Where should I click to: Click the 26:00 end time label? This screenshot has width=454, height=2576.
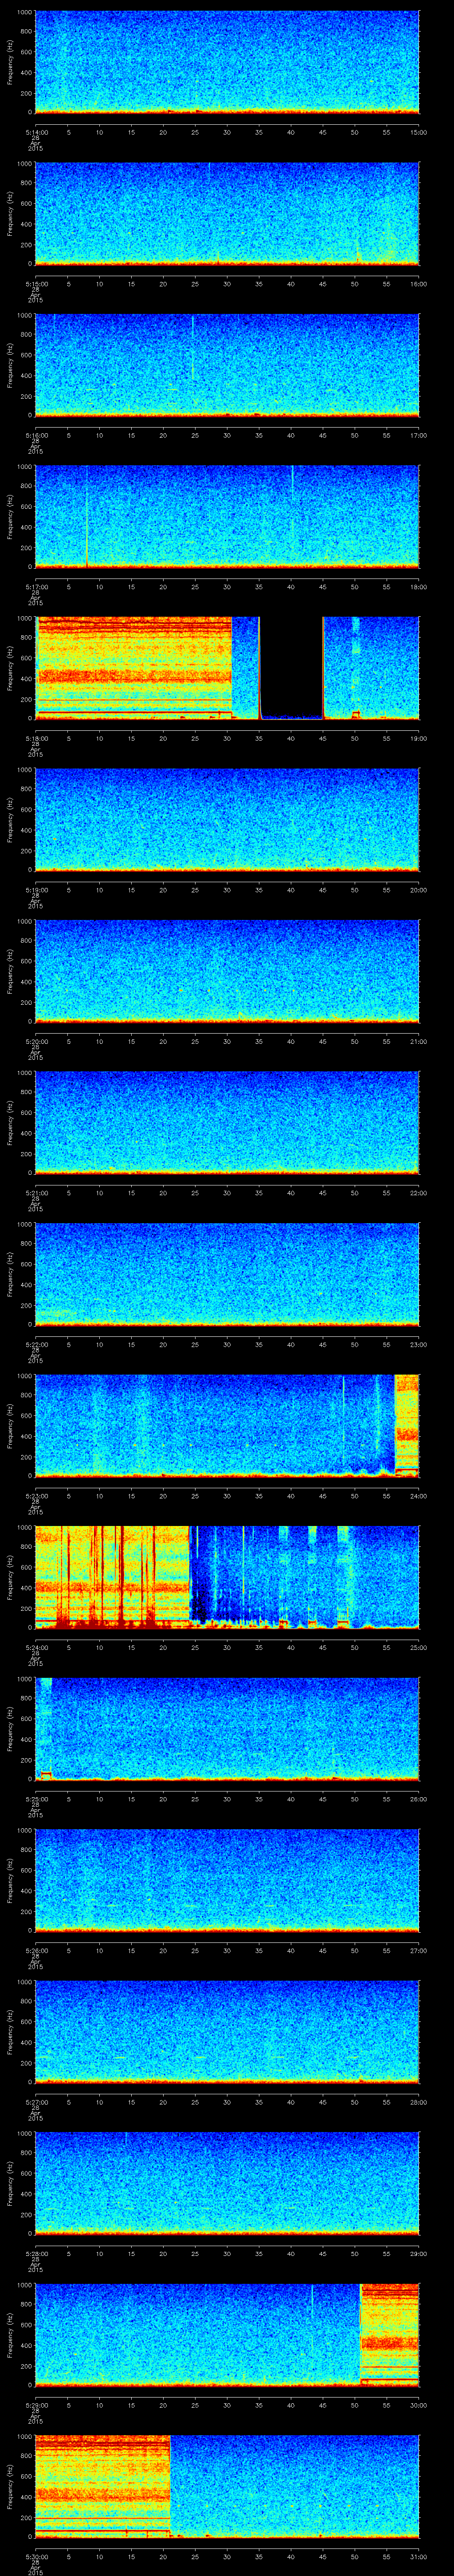(419, 1799)
